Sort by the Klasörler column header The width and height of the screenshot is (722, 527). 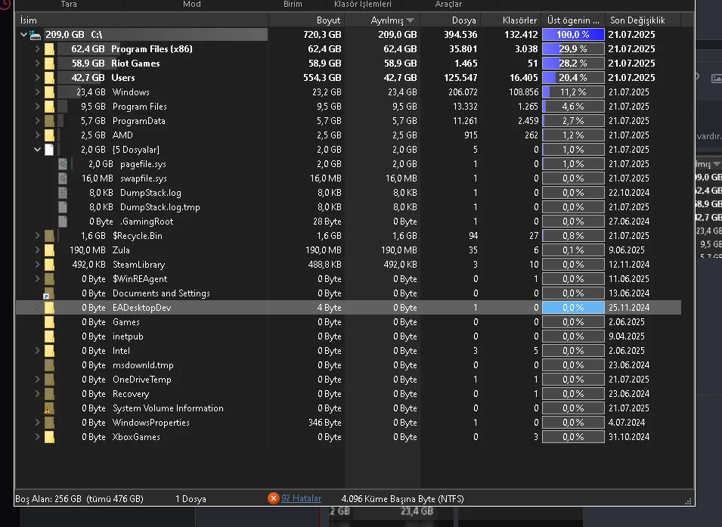pyautogui.click(x=511, y=20)
